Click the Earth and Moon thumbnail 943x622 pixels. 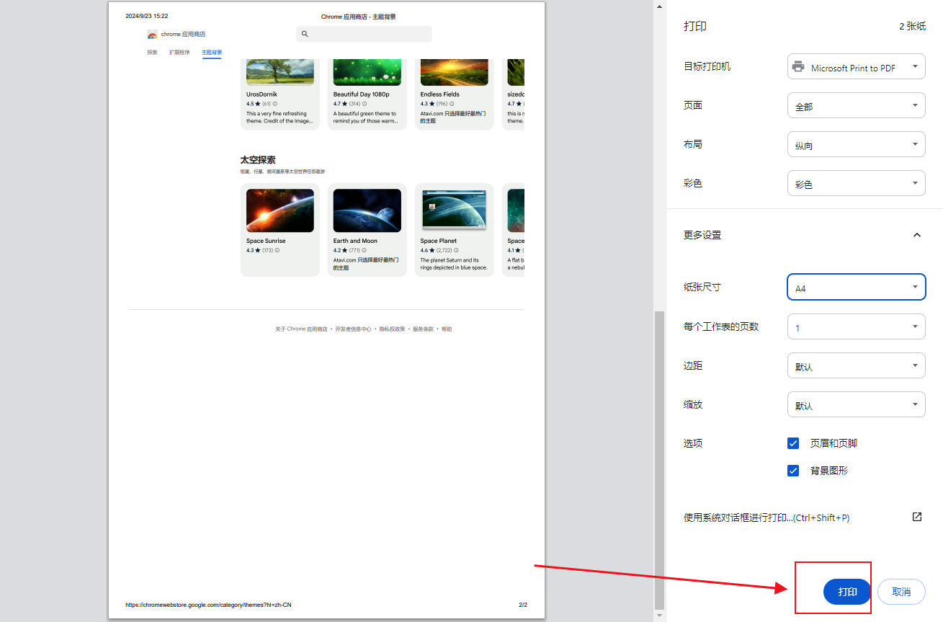click(367, 210)
